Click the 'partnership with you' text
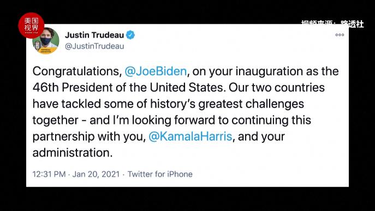Viewport: 375px width, 211px height. click(x=89, y=136)
